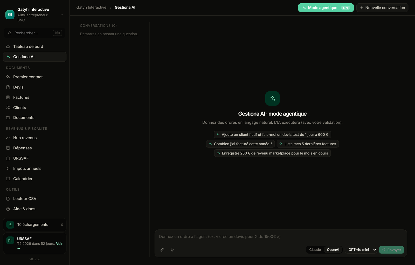Click the calendar icon beside sidebar URSSAF
This screenshot has height=265, width=415.
tap(8, 158)
